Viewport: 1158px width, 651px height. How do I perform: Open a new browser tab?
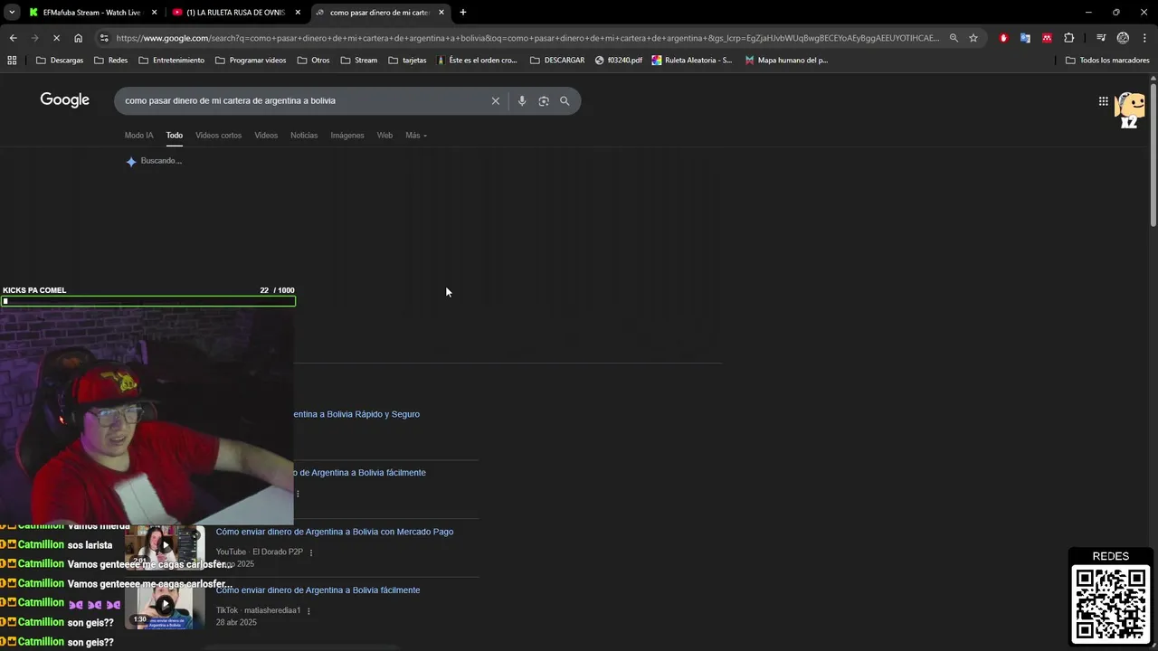click(x=463, y=13)
